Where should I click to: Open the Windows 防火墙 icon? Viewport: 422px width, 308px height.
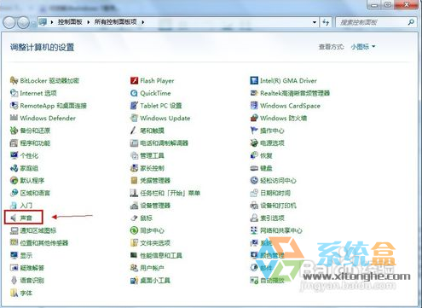tap(254, 118)
